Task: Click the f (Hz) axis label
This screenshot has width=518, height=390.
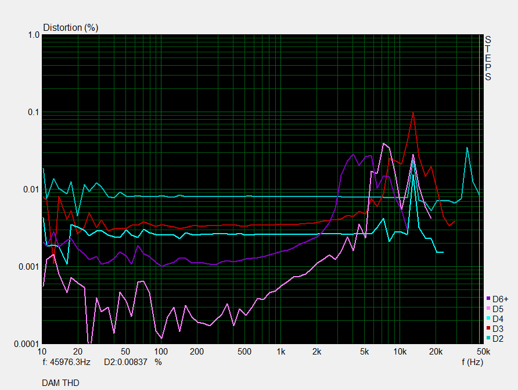Action: pos(472,362)
